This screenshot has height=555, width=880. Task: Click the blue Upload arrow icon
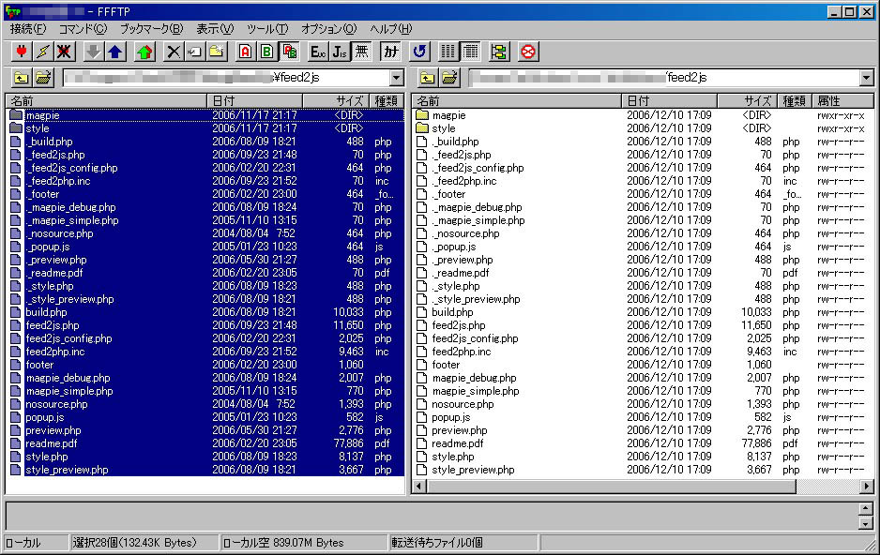(x=115, y=52)
